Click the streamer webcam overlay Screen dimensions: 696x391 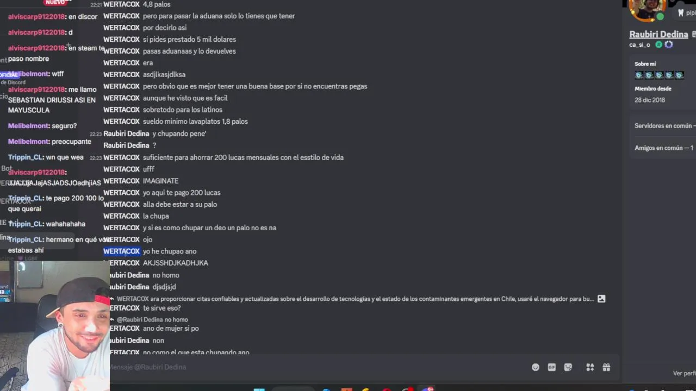pyautogui.click(x=55, y=326)
